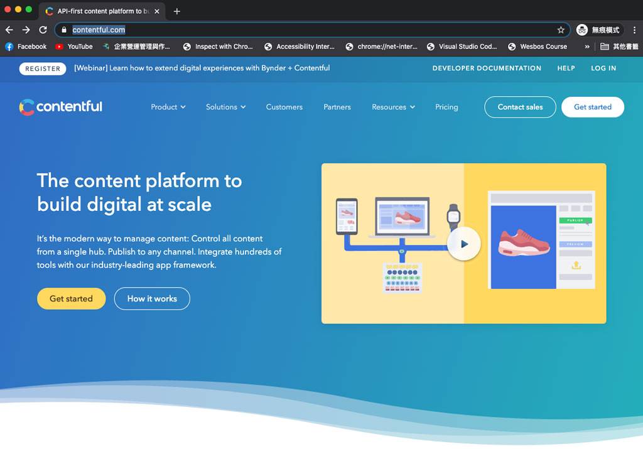This screenshot has height=449, width=643.
Task: Open the Chrome three-dot menu
Action: (634, 30)
